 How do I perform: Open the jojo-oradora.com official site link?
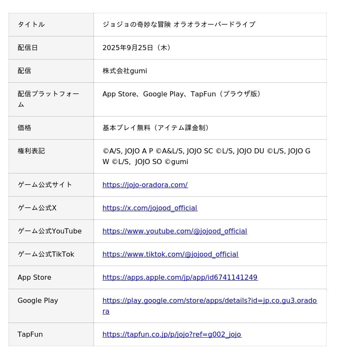[x=145, y=185]
